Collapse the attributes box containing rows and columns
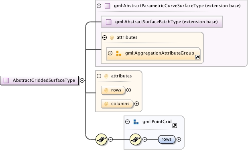The image size is (248, 150). point(99,76)
